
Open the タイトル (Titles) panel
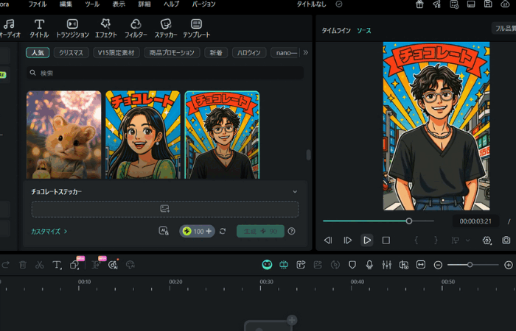click(x=39, y=28)
